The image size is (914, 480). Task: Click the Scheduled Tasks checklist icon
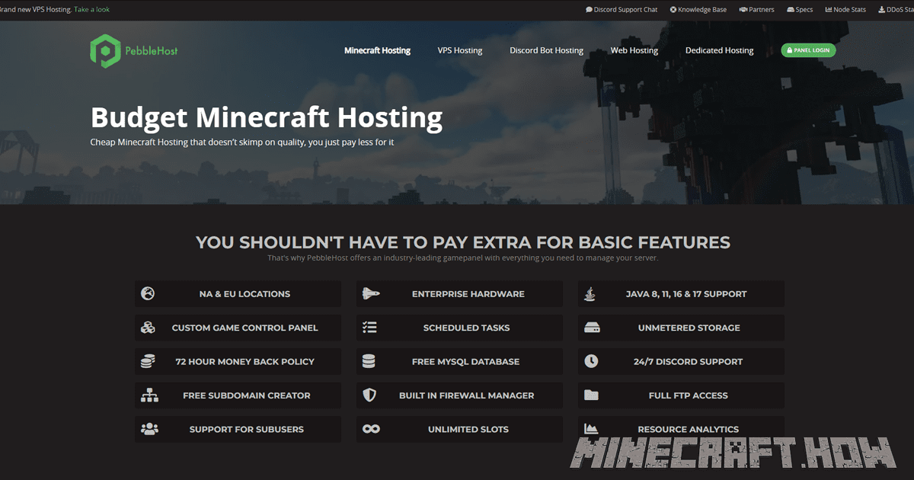(x=369, y=328)
